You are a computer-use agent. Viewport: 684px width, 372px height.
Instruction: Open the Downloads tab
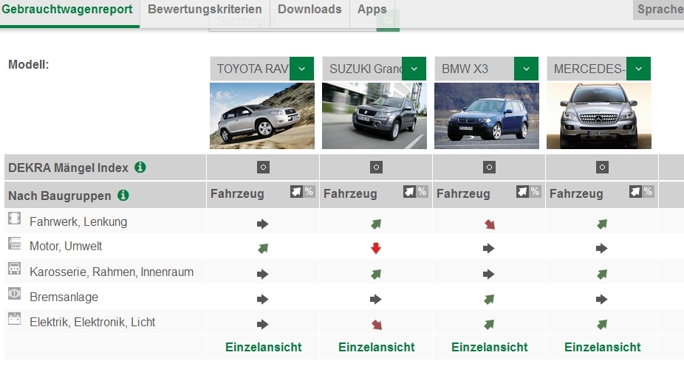(x=309, y=10)
